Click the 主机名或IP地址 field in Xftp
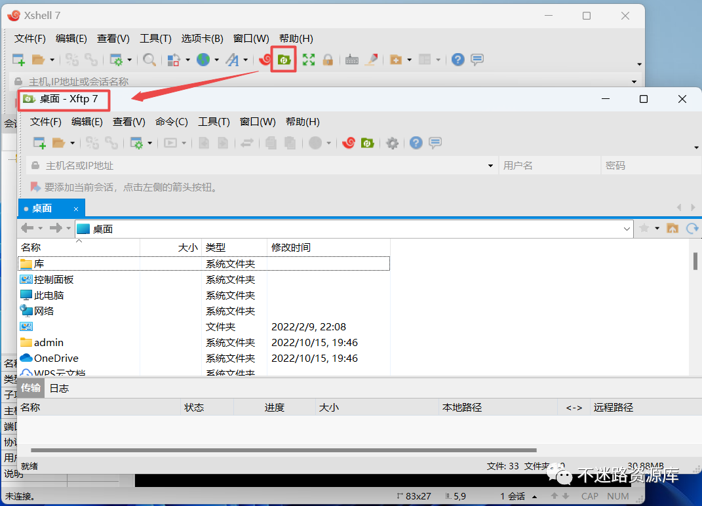This screenshot has width=702, height=506. click(262, 166)
